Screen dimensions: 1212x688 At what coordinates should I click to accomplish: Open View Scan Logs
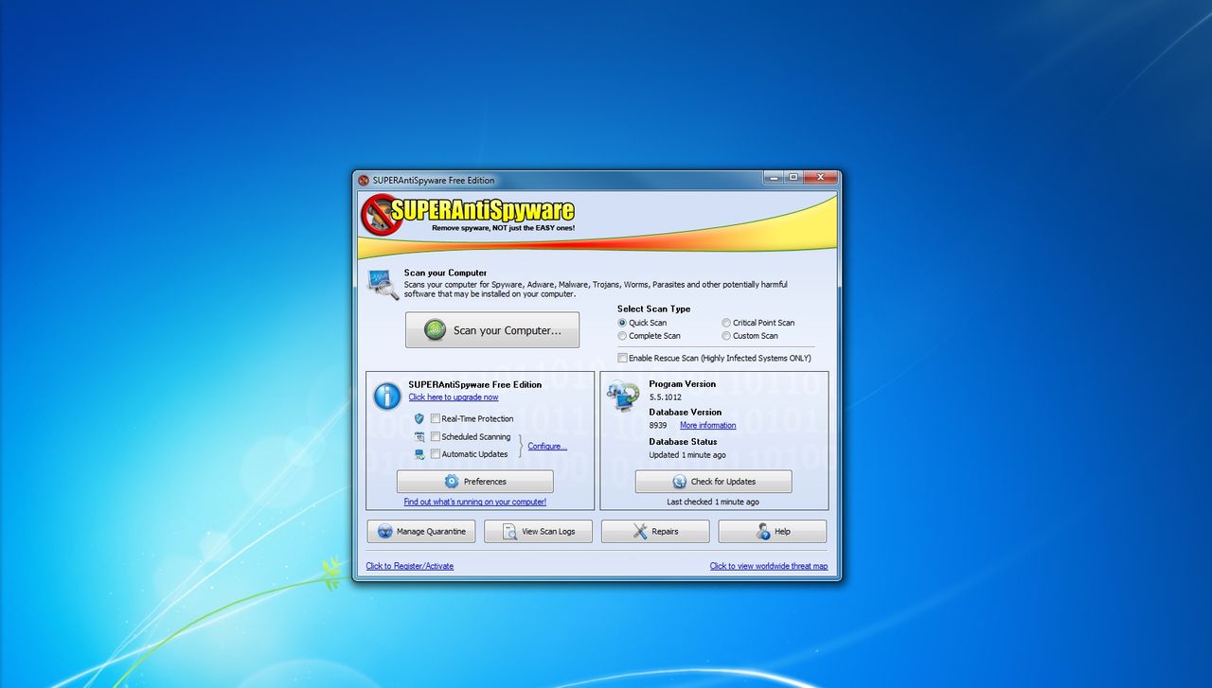[538, 531]
